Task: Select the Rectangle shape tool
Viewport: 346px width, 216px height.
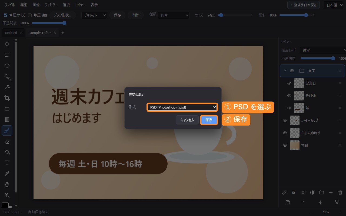Action: (x=7, y=109)
